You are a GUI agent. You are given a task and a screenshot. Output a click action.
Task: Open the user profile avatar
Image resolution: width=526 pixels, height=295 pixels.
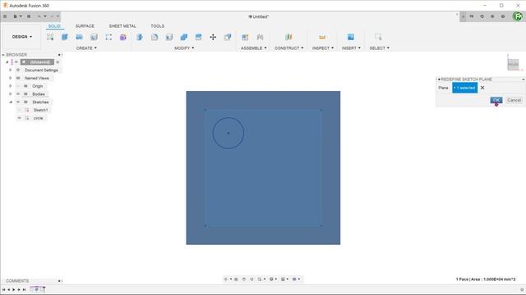pos(518,16)
